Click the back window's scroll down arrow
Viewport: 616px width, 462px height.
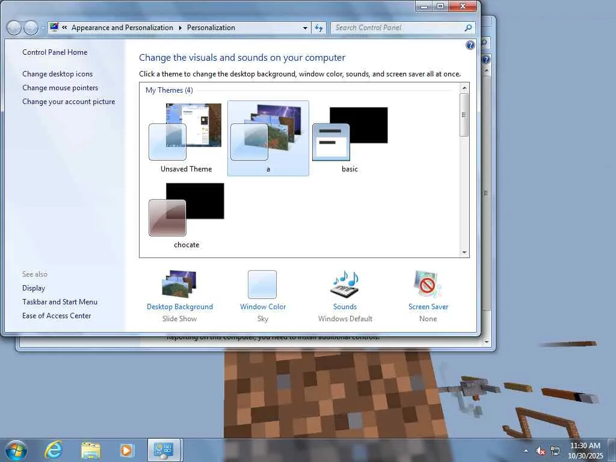pos(487,342)
